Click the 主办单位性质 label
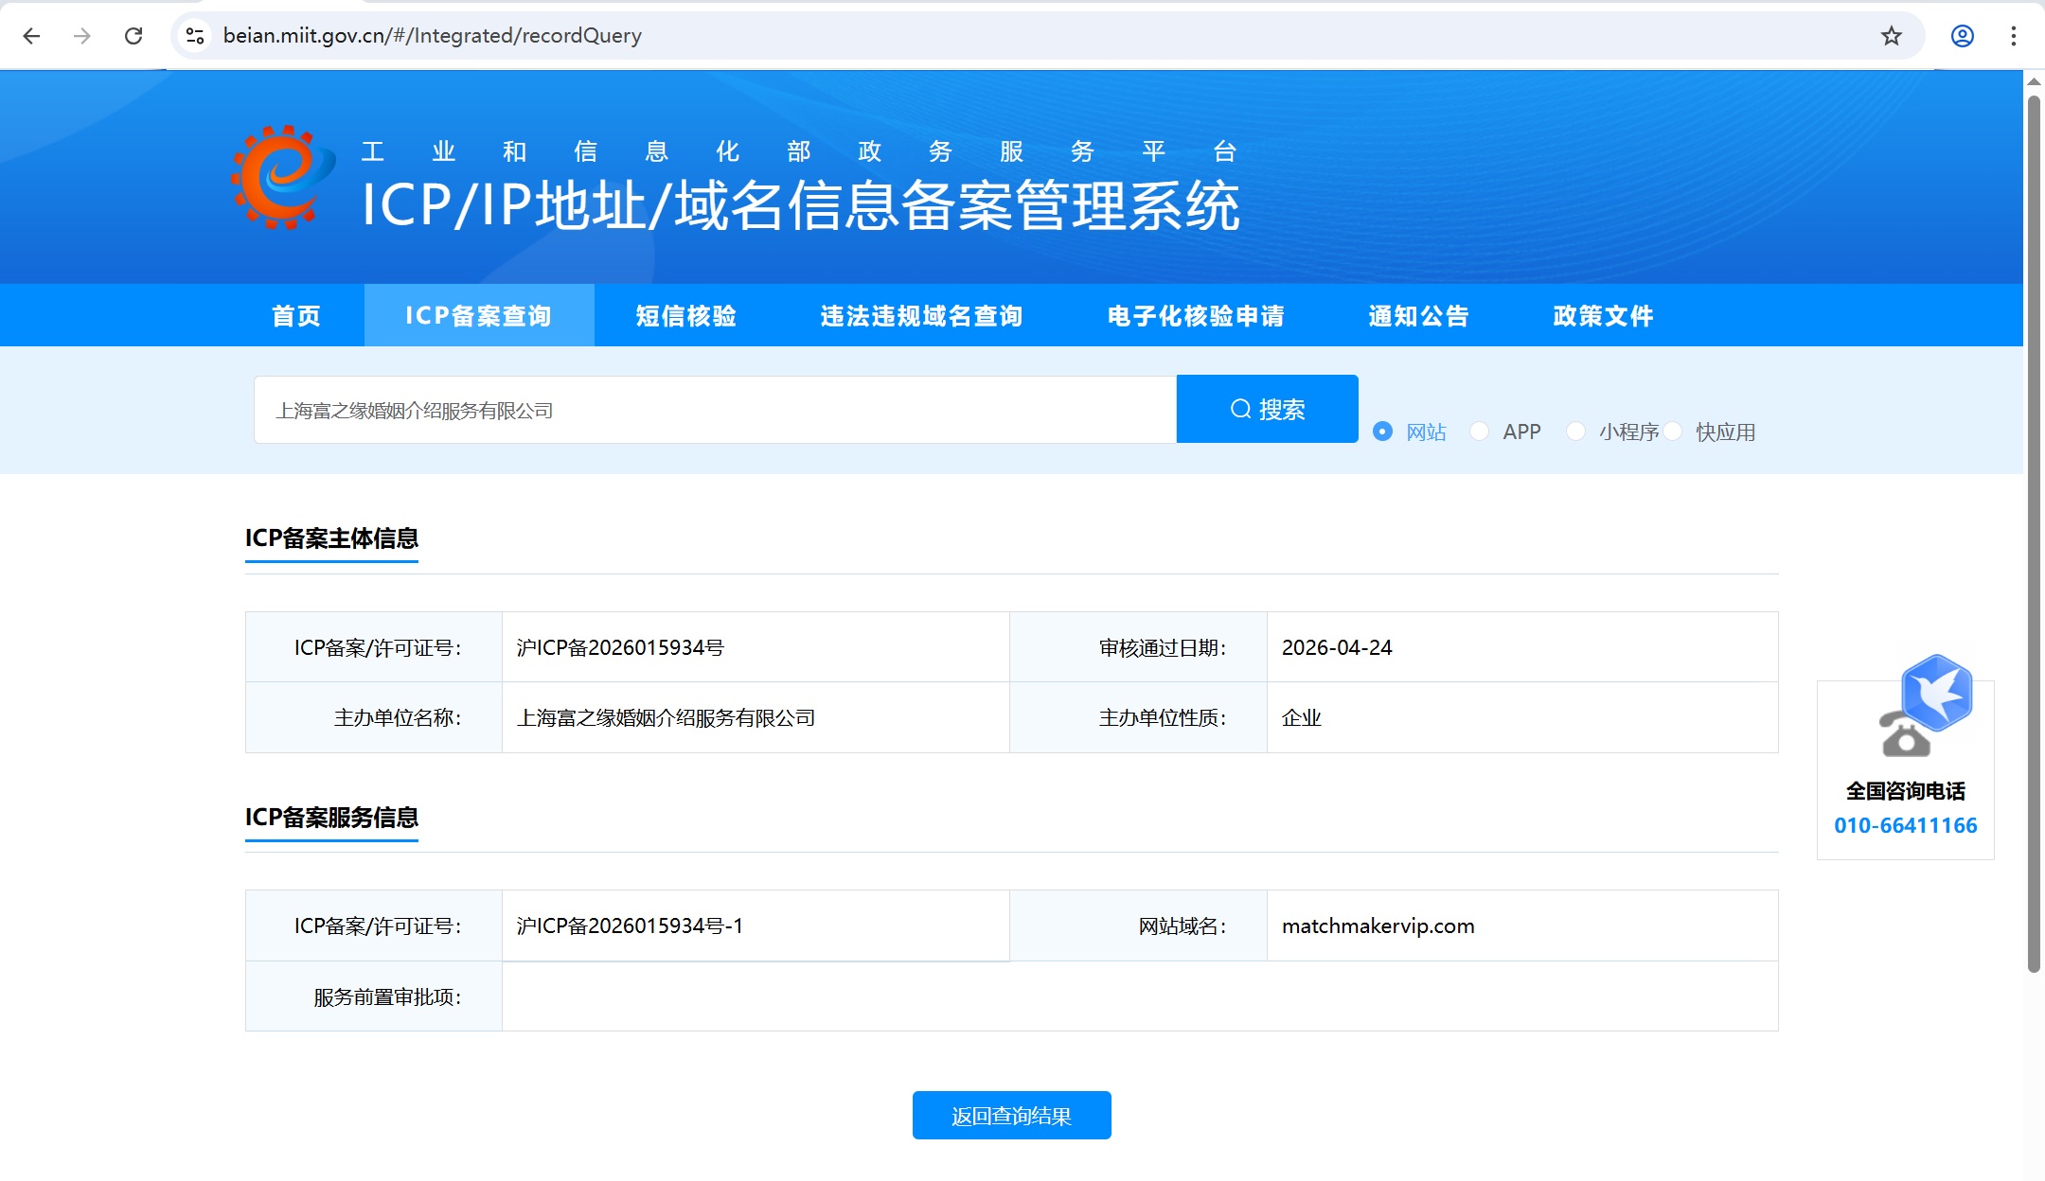Image resolution: width=2045 pixels, height=1181 pixels. [1163, 717]
